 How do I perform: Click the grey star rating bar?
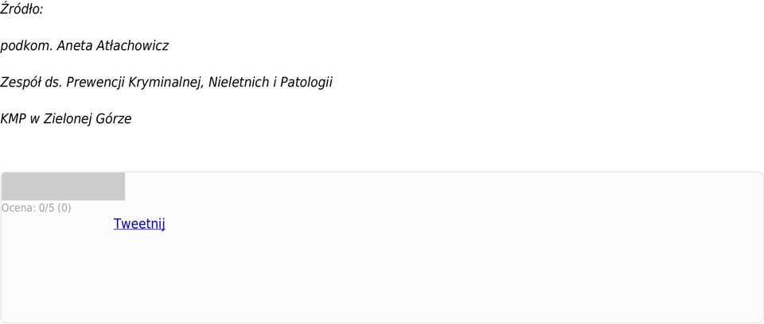[x=64, y=187]
